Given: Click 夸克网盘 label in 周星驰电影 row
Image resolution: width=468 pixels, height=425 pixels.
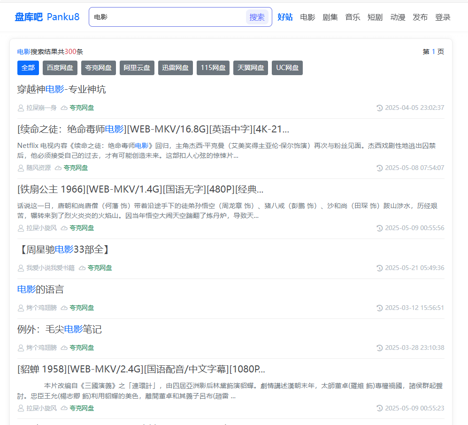Looking at the screenshot, I should pos(100,268).
